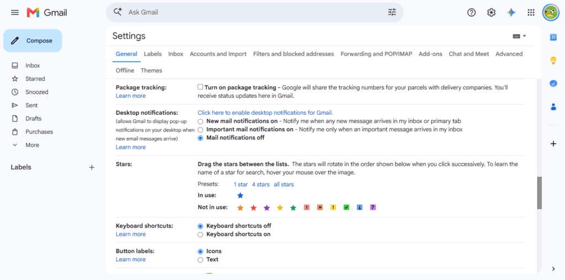
Task: Open input tools keyboard dropdown
Action: [519, 36]
